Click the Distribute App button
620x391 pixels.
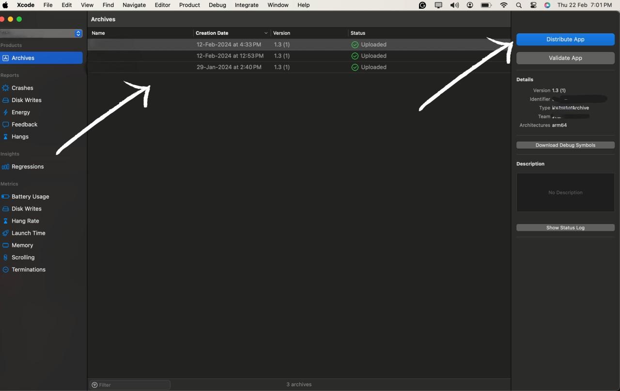click(565, 39)
